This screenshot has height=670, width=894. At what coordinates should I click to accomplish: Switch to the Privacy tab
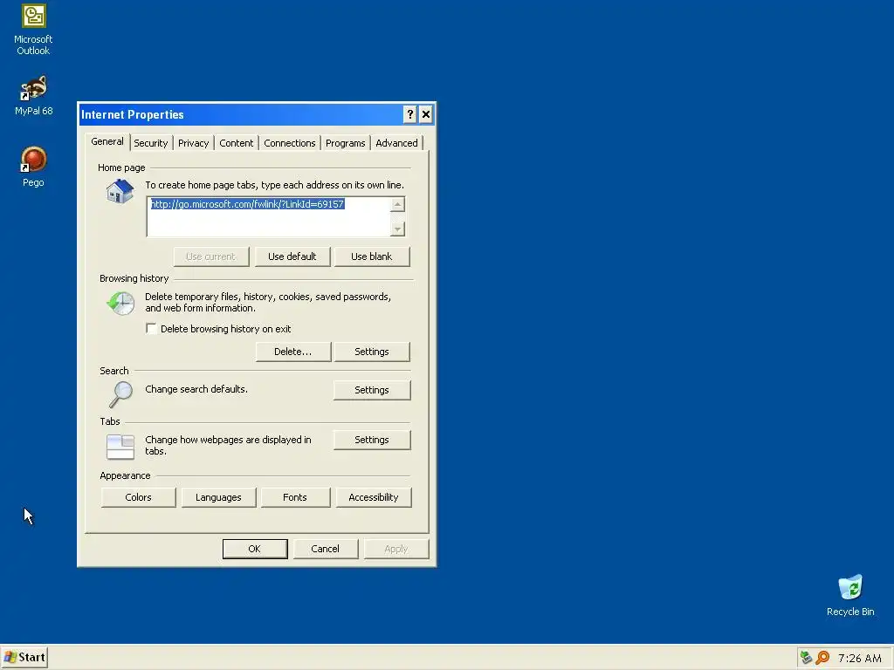click(x=193, y=143)
